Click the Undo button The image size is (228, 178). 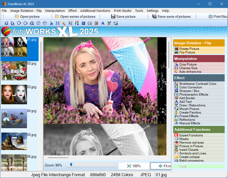pos(199,166)
